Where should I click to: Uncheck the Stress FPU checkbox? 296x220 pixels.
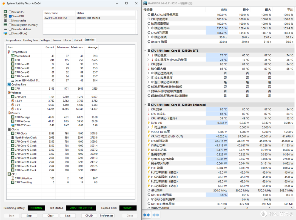click(10, 16)
